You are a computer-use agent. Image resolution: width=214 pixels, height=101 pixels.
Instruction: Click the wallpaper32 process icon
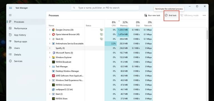[53, 89]
